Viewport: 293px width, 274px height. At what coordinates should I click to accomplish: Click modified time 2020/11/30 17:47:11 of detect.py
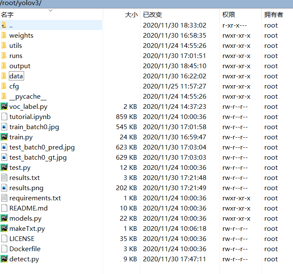coord(175,259)
